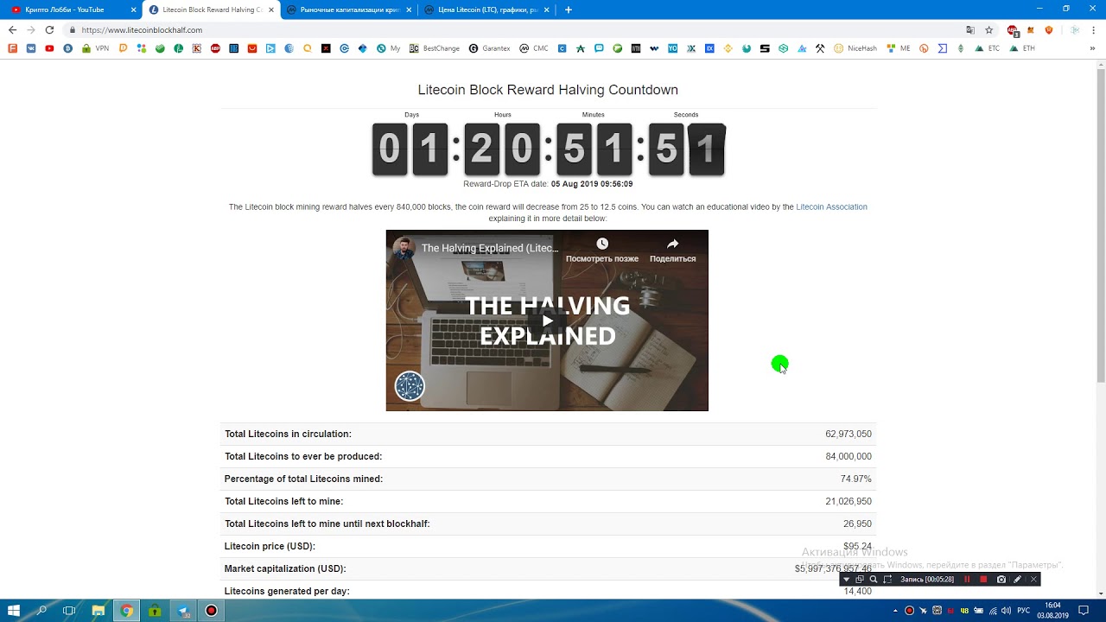Screen dimensions: 1106x622
Task: Open the Google Translate icon in address bar
Action: (970, 29)
